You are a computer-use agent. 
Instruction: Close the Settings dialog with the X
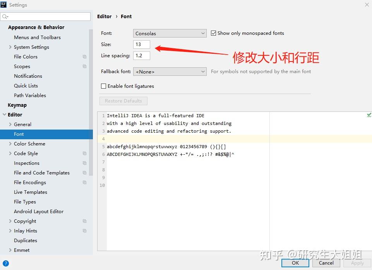(367, 5)
